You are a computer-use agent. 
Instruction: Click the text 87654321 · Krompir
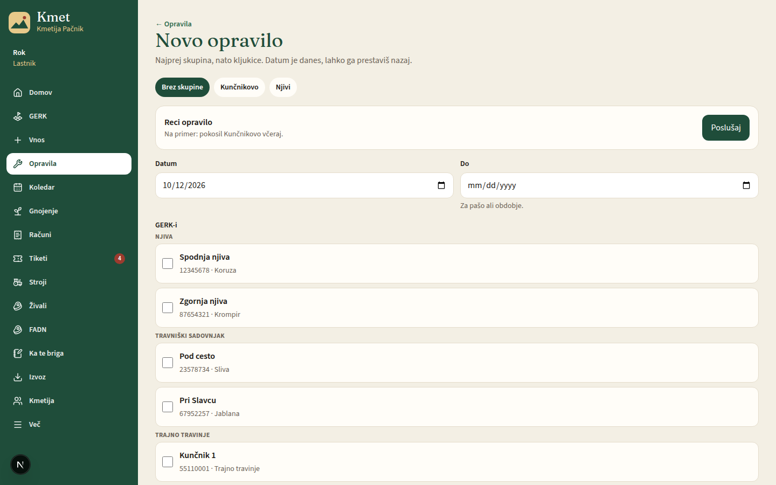210,315
